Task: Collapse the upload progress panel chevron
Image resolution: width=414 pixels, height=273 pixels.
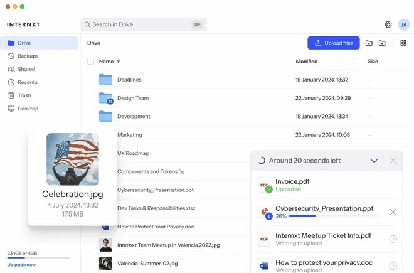Action: [x=374, y=161]
